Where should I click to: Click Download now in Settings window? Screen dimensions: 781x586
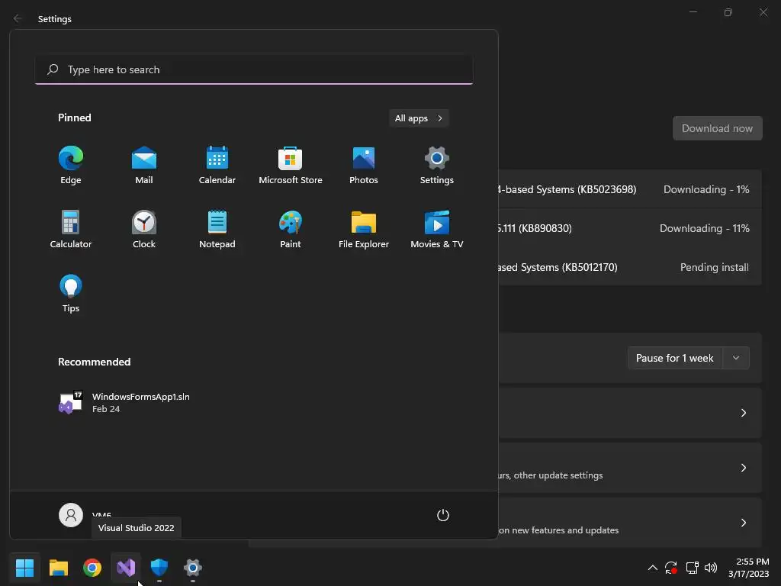point(717,128)
